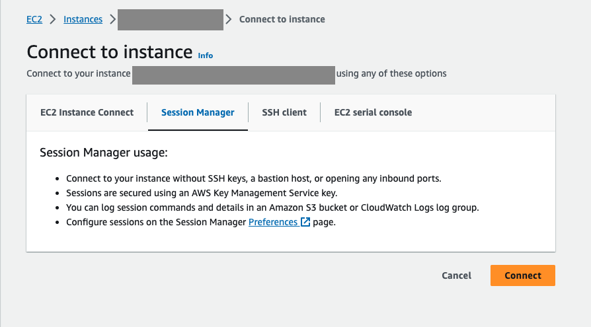Click the EC2 breadcrumb link
The image size is (591, 327).
tap(34, 19)
